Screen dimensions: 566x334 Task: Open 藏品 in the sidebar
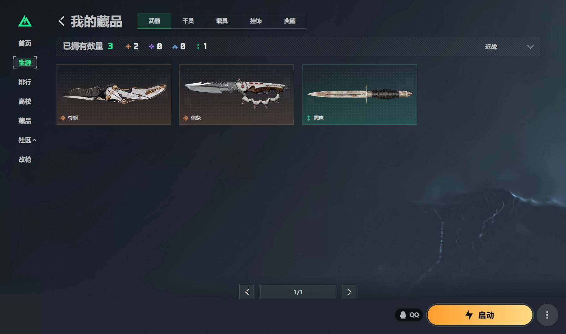pyautogui.click(x=25, y=121)
